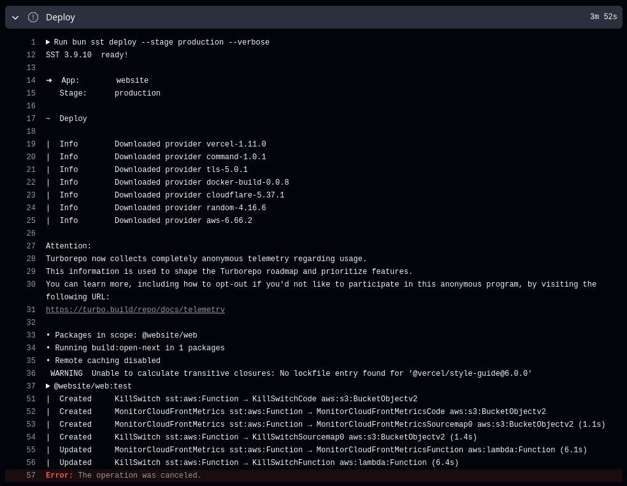627x486 pixels.
Task: Click 'MonitorCloudFrontMetricsSourcemap0' log line
Action: tap(326, 424)
